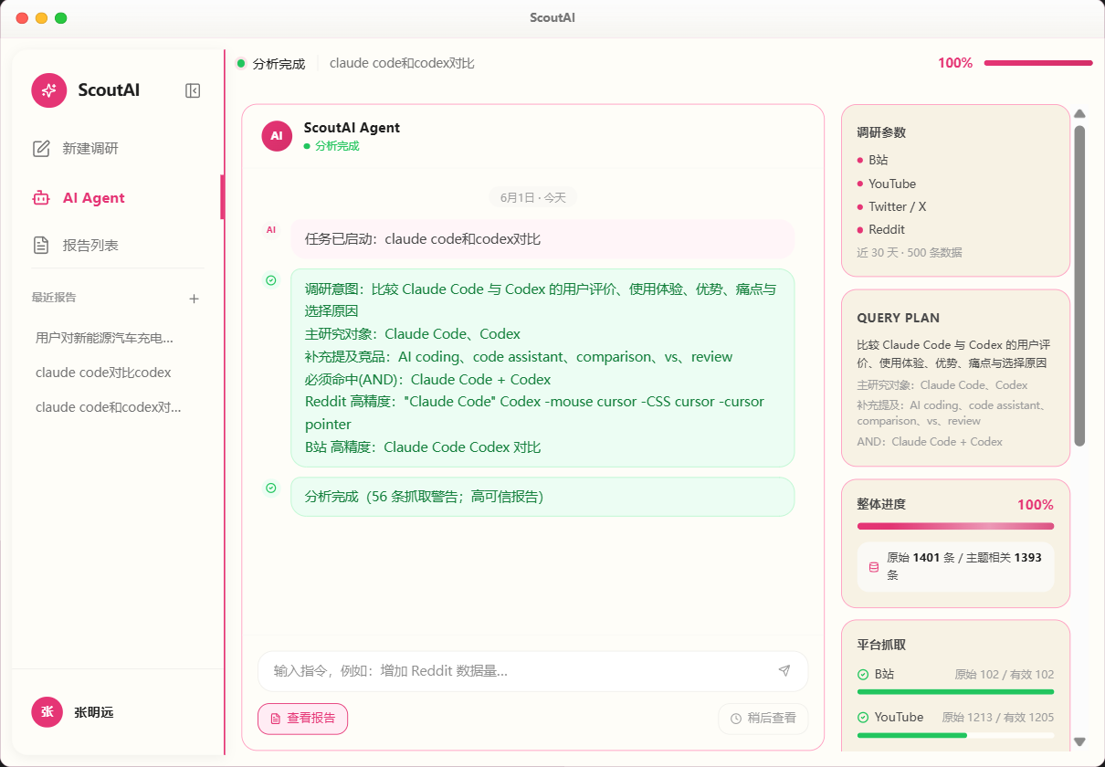
Task: Click user name 张明远
Action: point(94,712)
